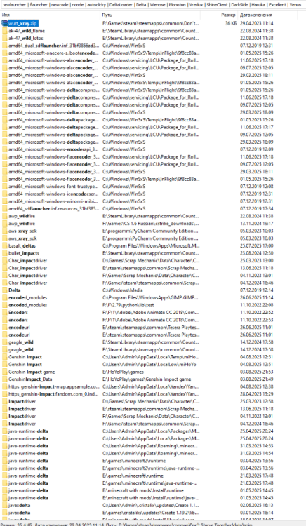Viewport: 306px width, 526px height.
Task: Select java-runtime-delta in E:\games\.minecraft2\runtime
Action: click(x=28, y=461)
